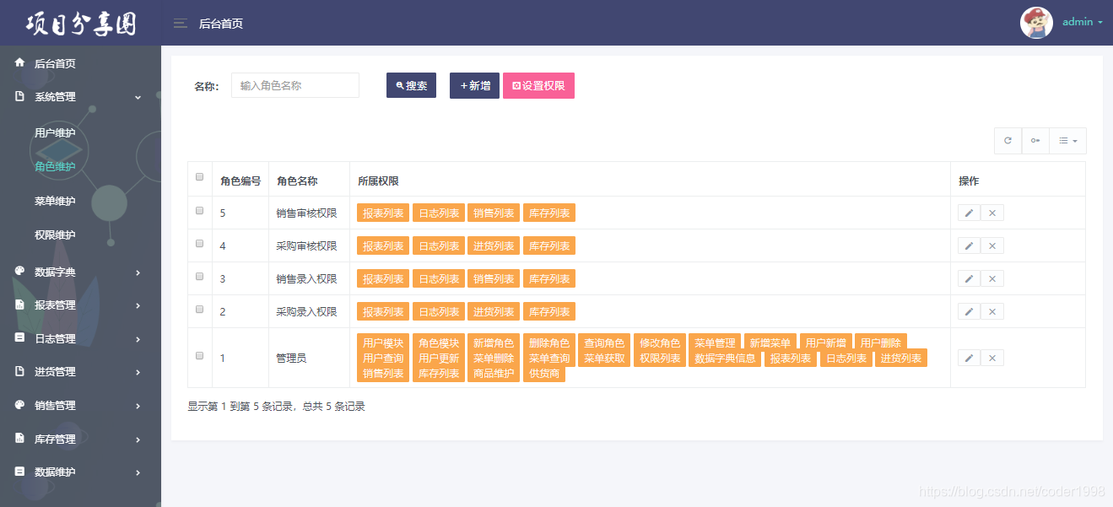Image resolution: width=1113 pixels, height=507 pixels.
Task: Click the palette icon beside 数据字典
Action: [x=19, y=272]
